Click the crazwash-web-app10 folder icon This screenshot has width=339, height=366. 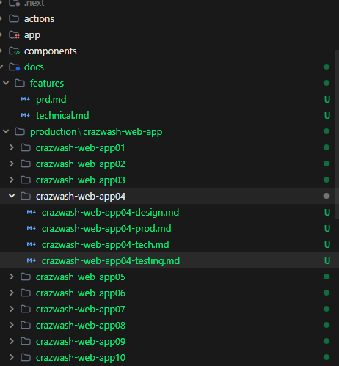tap(26, 357)
